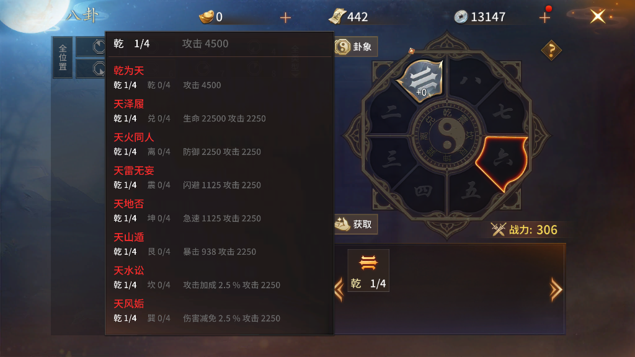This screenshot has height=357, width=635.
Task: Select empty slot 五 on the bagua board
Action: tap(471, 190)
